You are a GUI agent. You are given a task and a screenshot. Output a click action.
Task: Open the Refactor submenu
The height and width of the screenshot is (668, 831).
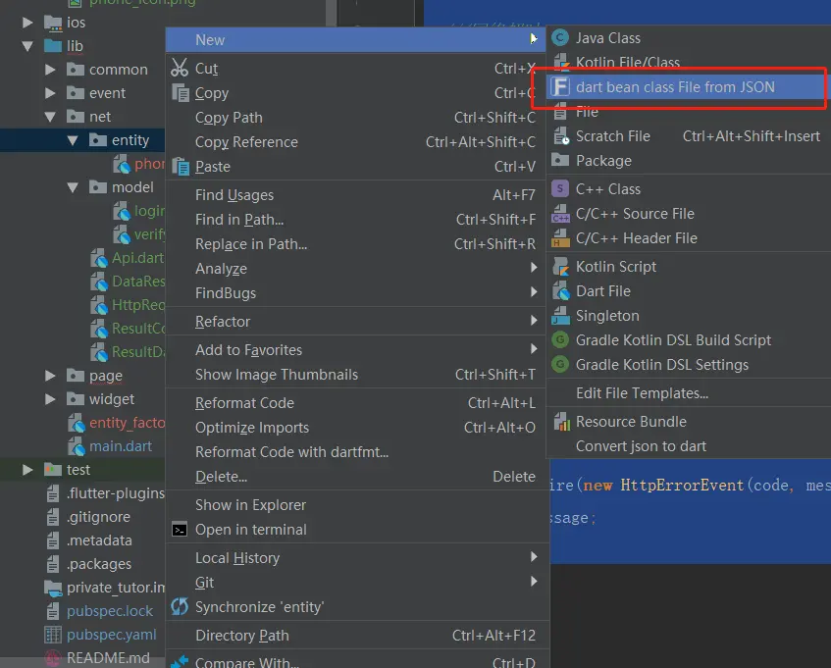coord(355,321)
